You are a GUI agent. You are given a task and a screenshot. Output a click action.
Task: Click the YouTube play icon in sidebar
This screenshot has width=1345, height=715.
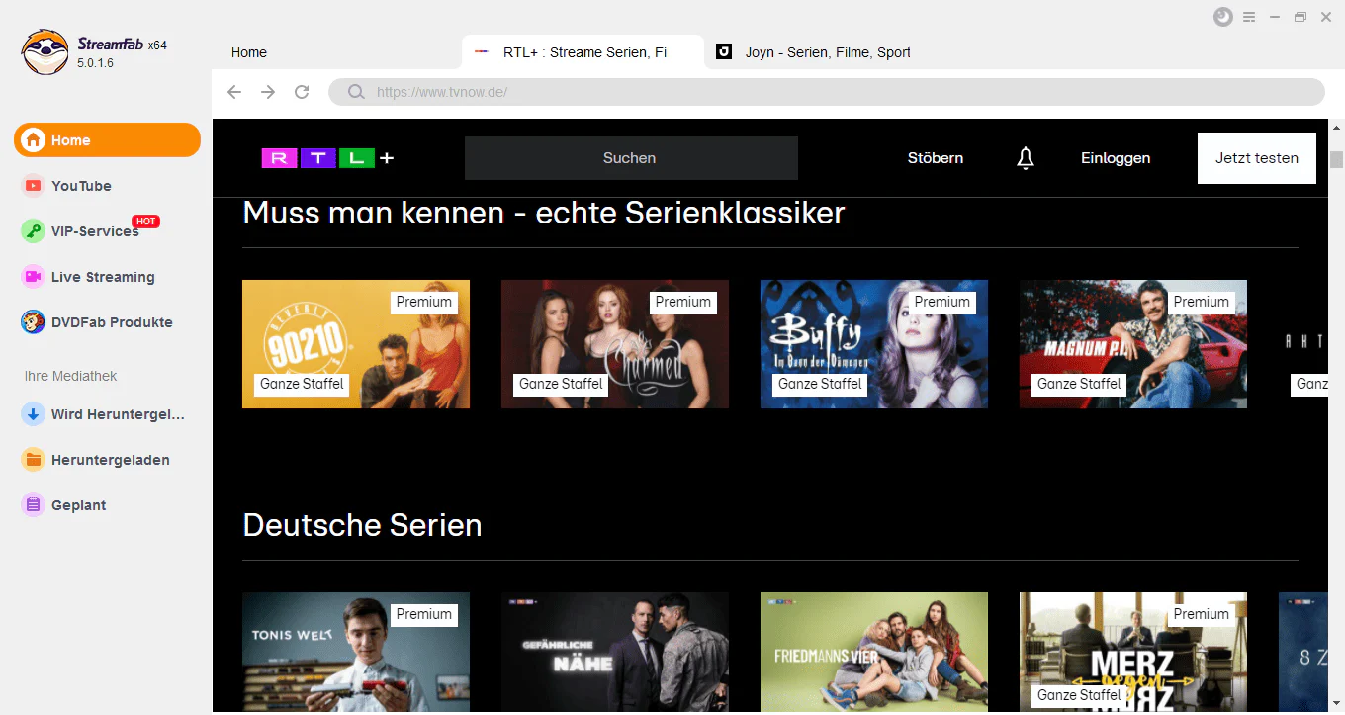click(34, 186)
